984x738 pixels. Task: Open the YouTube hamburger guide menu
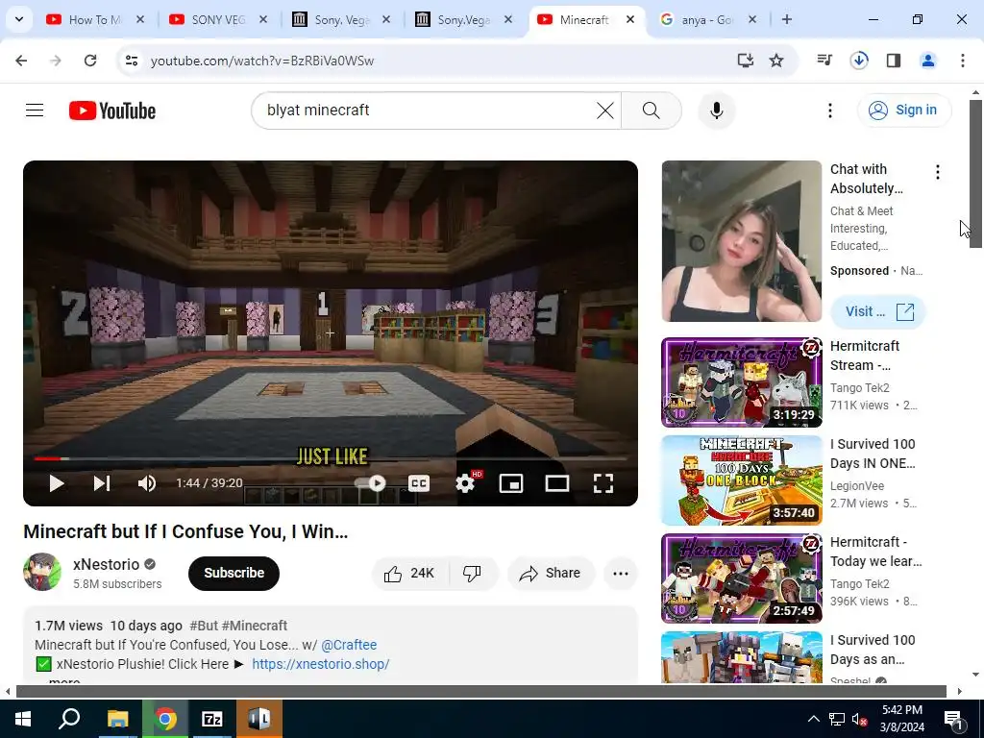click(35, 111)
